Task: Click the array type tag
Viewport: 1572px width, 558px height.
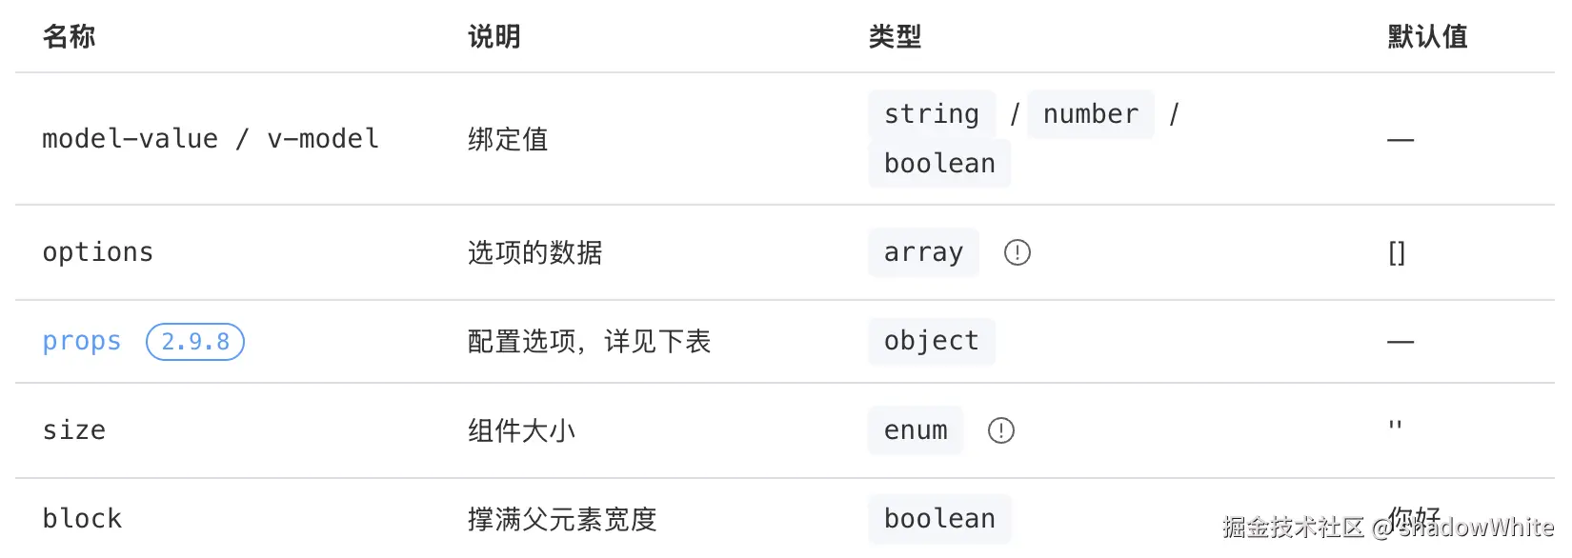Action: 922,252
